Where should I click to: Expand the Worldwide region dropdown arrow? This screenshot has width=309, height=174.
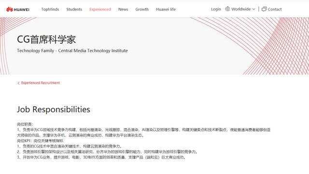point(254,9)
